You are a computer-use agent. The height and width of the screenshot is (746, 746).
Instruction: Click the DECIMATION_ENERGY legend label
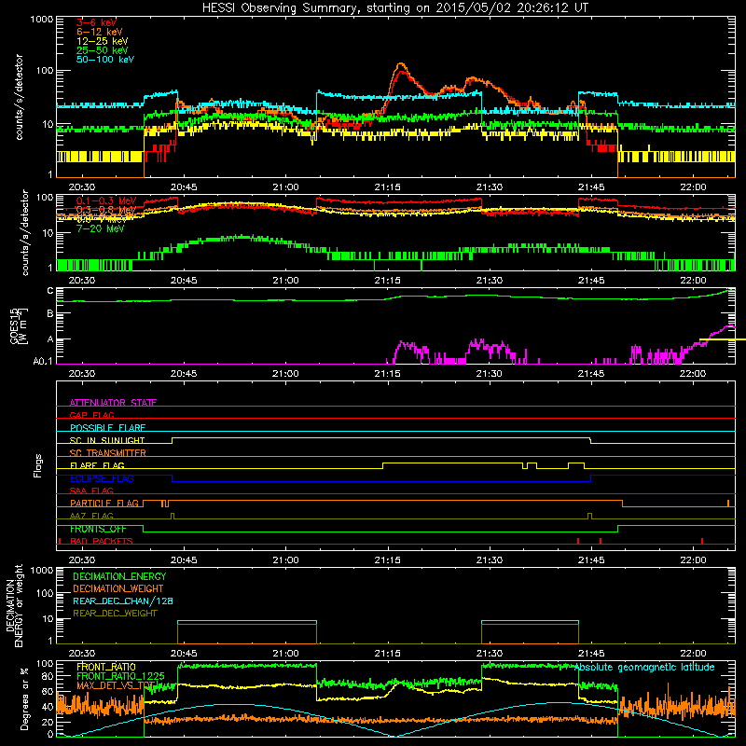click(119, 576)
